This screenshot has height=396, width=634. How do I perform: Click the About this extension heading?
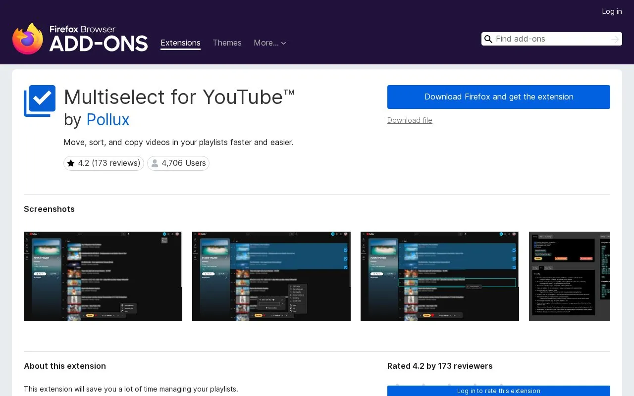click(65, 366)
